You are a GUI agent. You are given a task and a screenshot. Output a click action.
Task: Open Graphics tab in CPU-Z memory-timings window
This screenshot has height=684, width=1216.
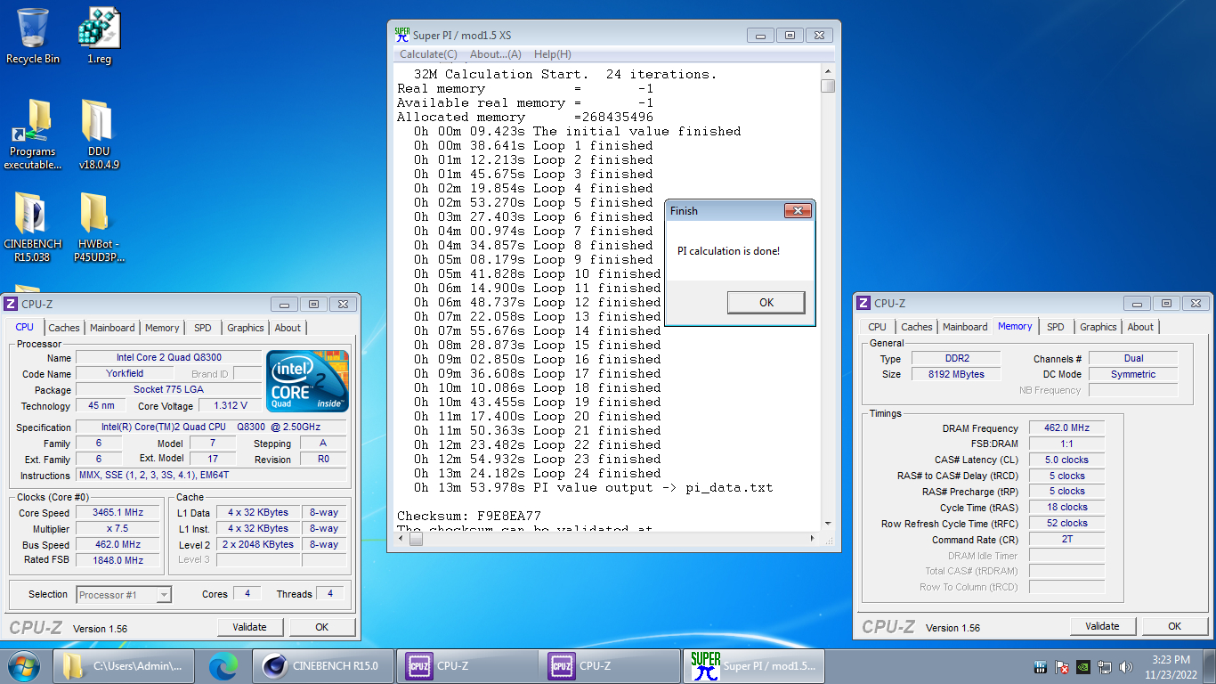pyautogui.click(x=1098, y=327)
